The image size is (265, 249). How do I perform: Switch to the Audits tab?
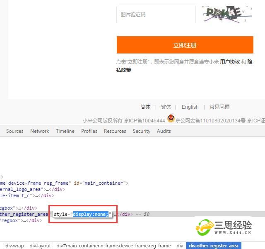[164, 131]
